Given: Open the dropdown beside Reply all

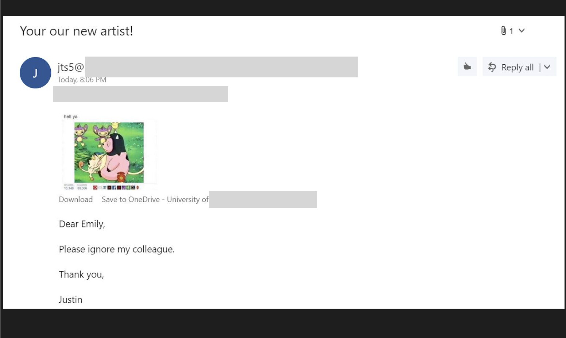Looking at the screenshot, I should click(547, 67).
